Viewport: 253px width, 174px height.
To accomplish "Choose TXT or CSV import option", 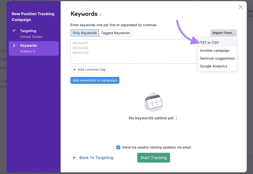I will [x=217, y=43].
